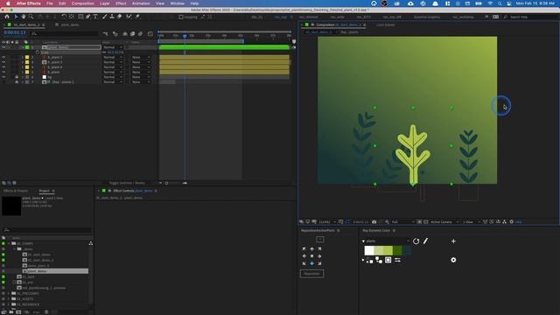This screenshot has height=315, width=560.
Task: Open the parent None dropdown for layer 2
Action: point(141,57)
